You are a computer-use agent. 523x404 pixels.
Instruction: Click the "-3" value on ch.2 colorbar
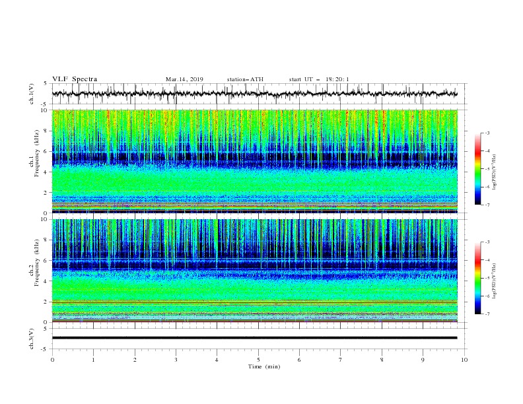pyautogui.click(x=487, y=242)
